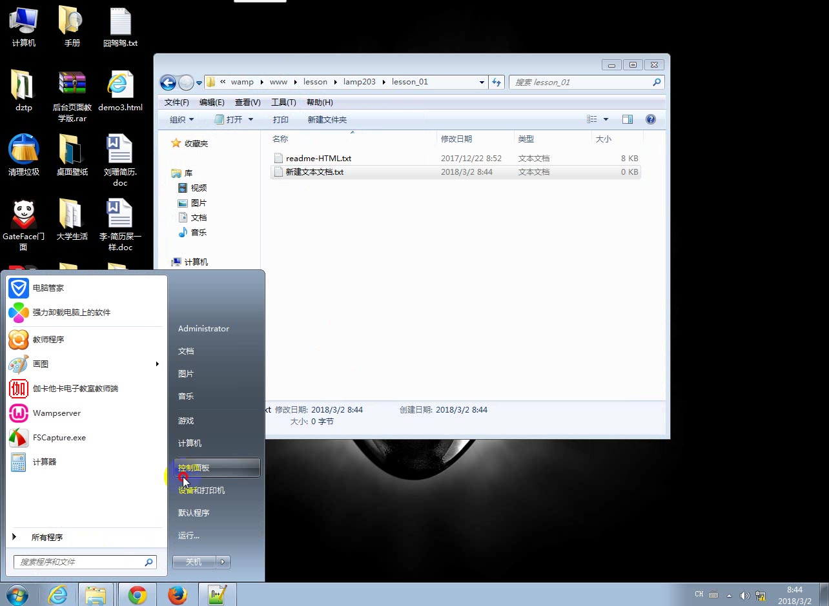
Task: Select the 后台页面教学版.rar archive icon
Action: pyautogui.click(x=72, y=95)
